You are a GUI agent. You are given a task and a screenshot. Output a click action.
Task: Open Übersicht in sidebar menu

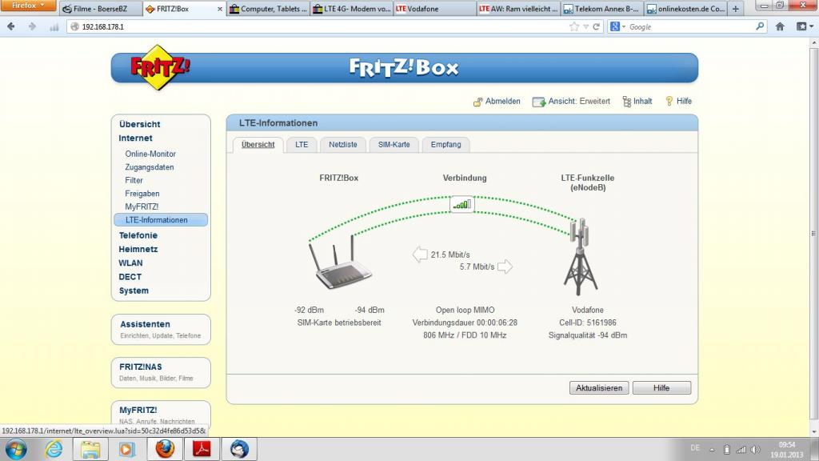click(139, 124)
